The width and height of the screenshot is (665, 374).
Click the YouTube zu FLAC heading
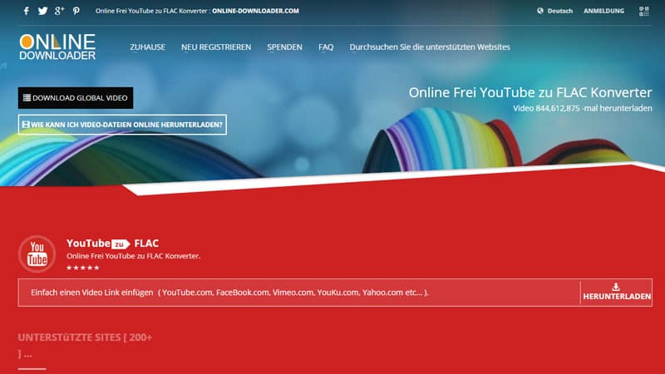tap(112, 244)
